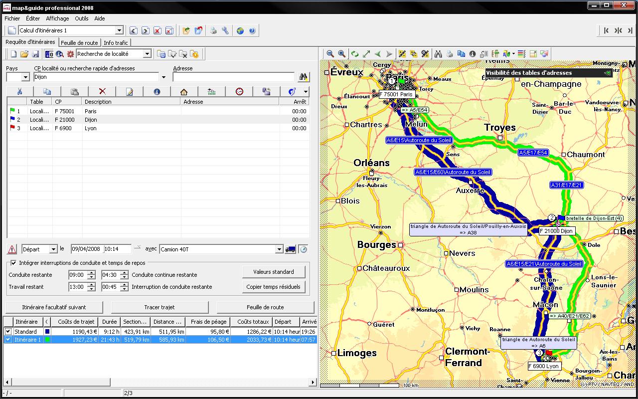
Task: Click the map zoom out magnifier
Action: pyautogui.click(x=330, y=54)
